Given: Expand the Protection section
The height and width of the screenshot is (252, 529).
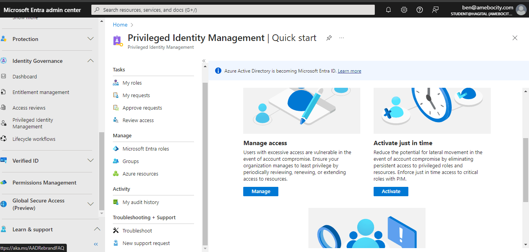Looking at the screenshot, I should pos(91,39).
